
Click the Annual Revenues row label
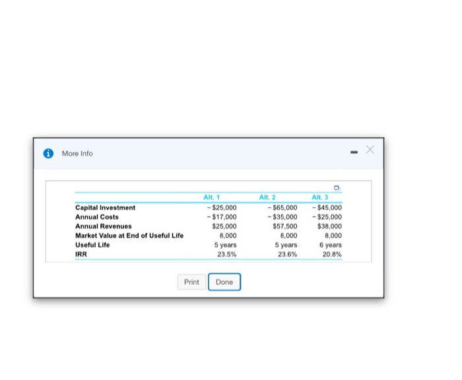click(x=104, y=226)
